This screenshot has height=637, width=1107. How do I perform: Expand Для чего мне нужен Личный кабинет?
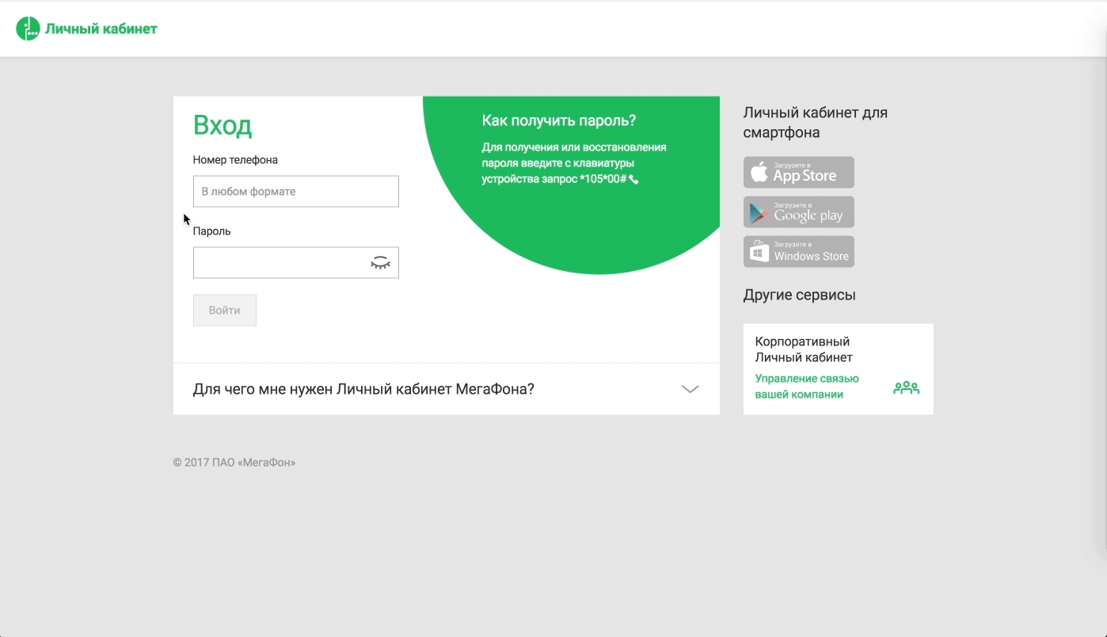pos(447,389)
